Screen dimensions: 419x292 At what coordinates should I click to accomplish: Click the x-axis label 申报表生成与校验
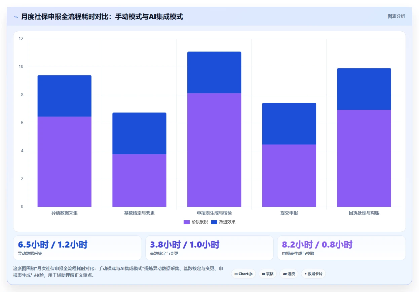point(214,213)
